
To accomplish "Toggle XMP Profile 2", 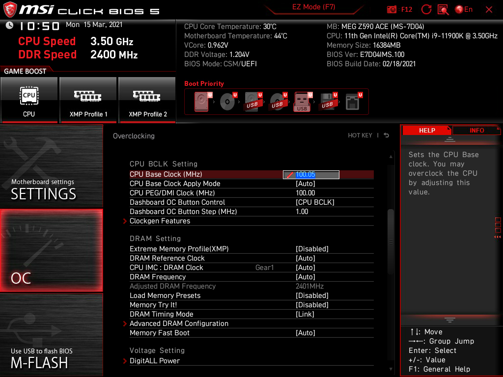I will 147,100.
